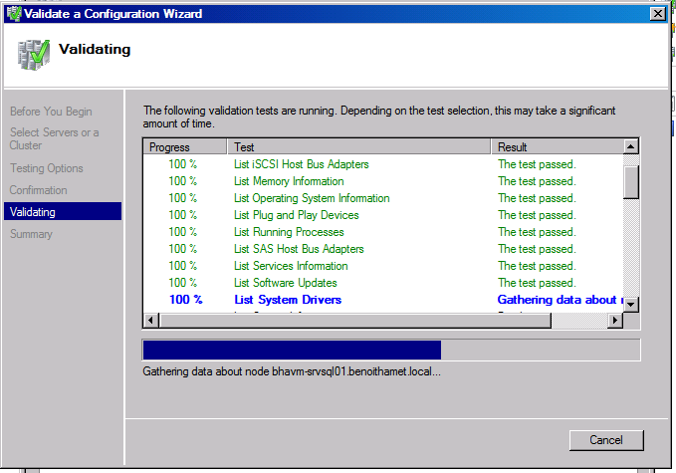
Task: Select the Before You Begin step
Action: pyautogui.click(x=51, y=111)
